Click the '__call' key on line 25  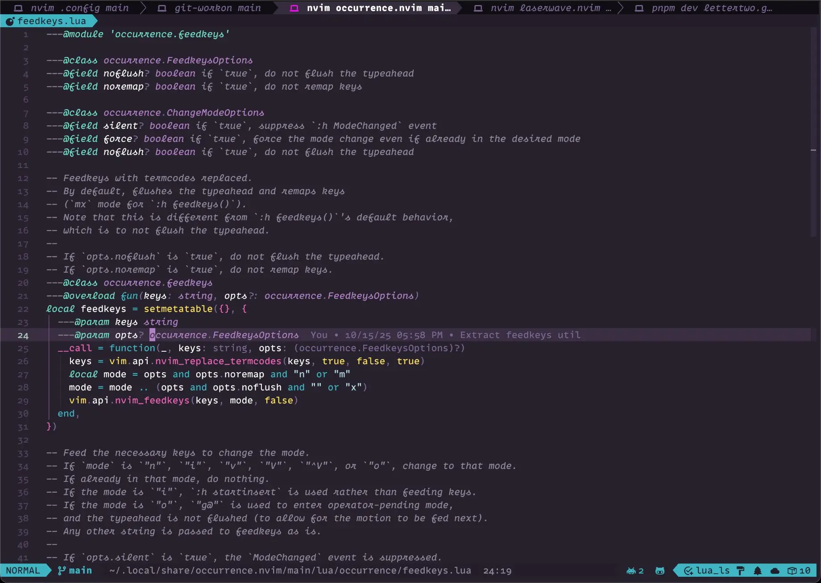point(75,348)
